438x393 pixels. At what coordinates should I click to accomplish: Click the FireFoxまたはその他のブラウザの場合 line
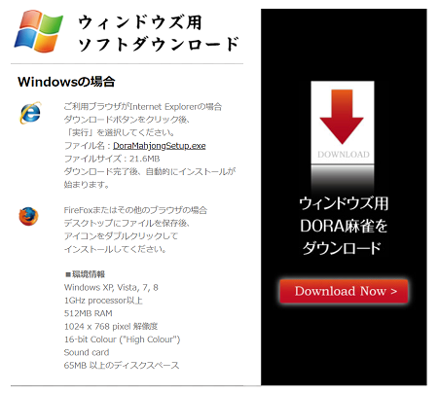pyautogui.click(x=135, y=210)
